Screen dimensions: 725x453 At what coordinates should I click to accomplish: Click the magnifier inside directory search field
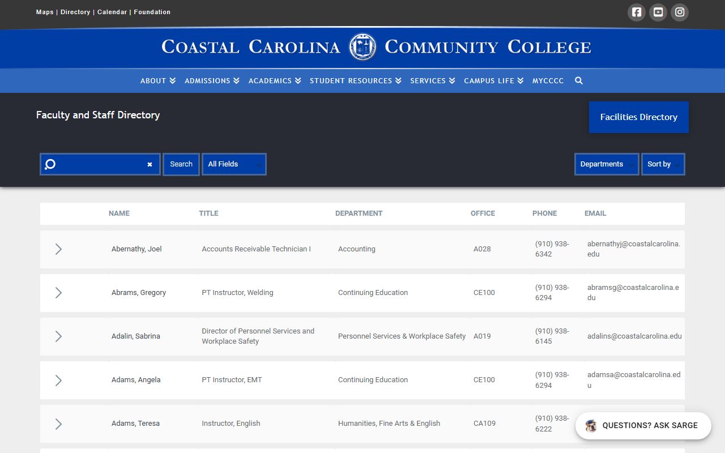(50, 164)
